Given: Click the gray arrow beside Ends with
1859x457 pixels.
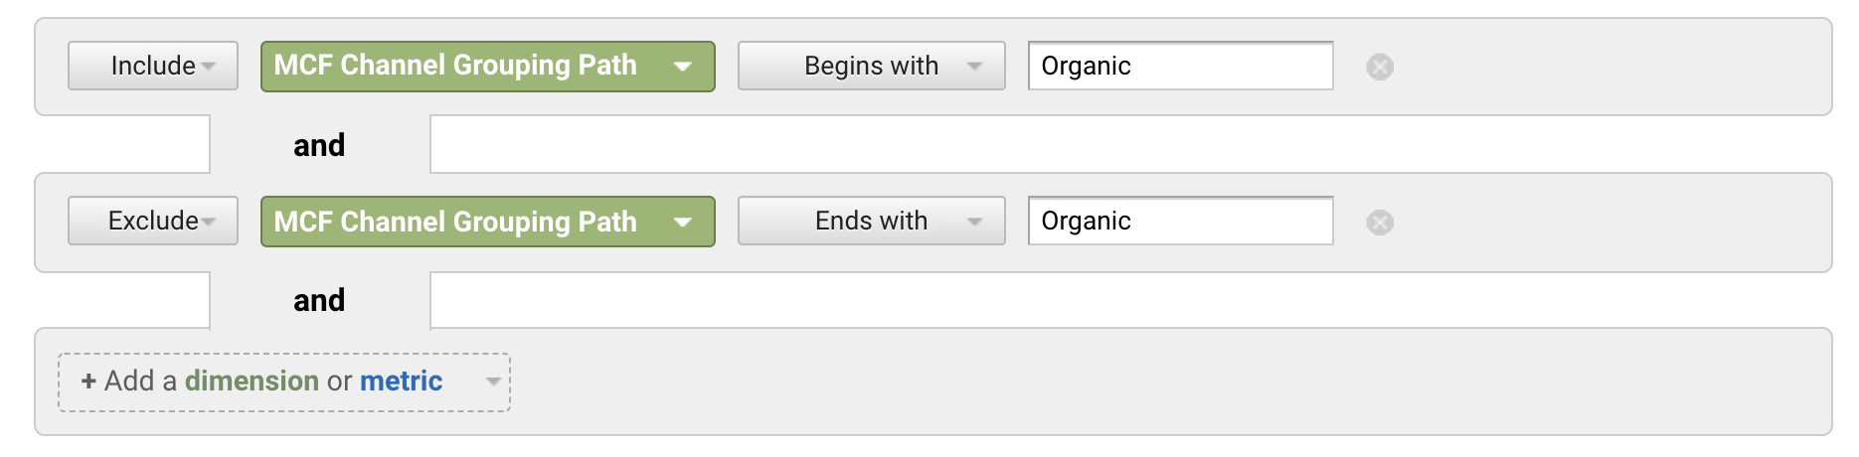Looking at the screenshot, I should [x=974, y=222].
